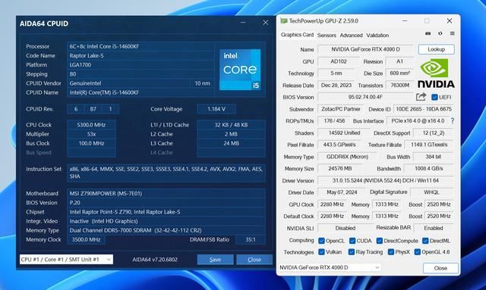Click the Processor value 6C+8c Intel Core i5-14600KF
The height and width of the screenshot is (290, 486).
(x=140, y=46)
